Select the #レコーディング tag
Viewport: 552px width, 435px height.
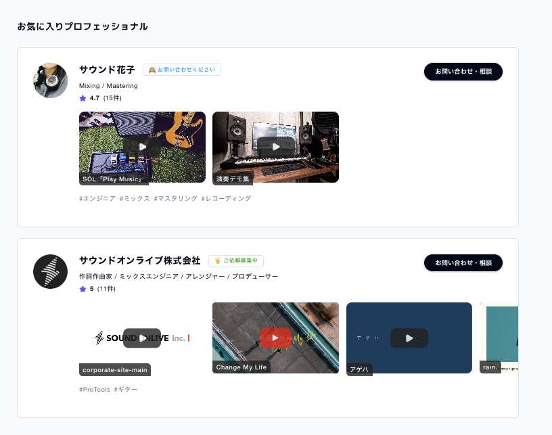click(227, 198)
